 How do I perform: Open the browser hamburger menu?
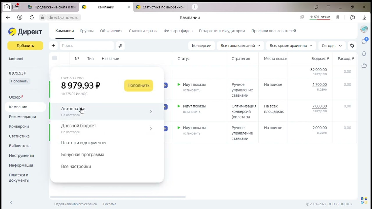tap(328, 7)
